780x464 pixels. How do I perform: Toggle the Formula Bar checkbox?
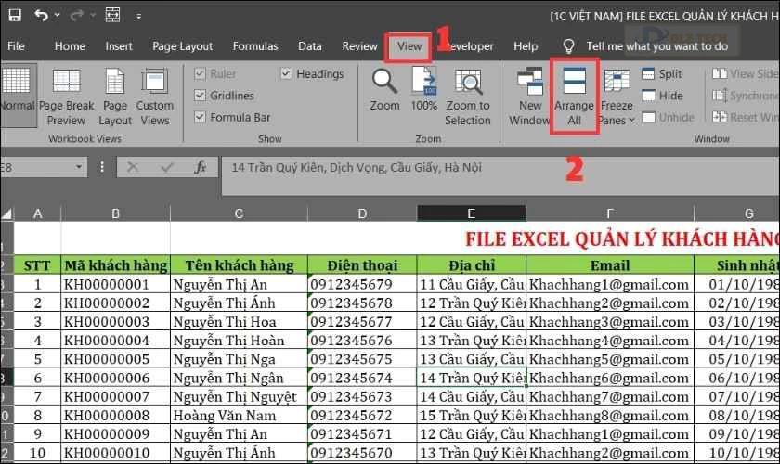click(x=200, y=117)
